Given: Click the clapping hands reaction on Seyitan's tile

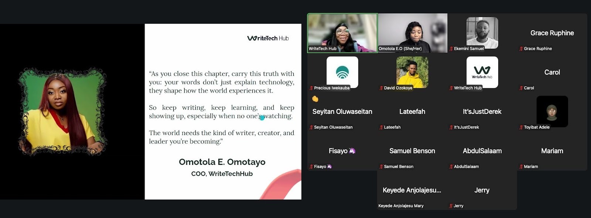Looking at the screenshot, I should (x=315, y=99).
